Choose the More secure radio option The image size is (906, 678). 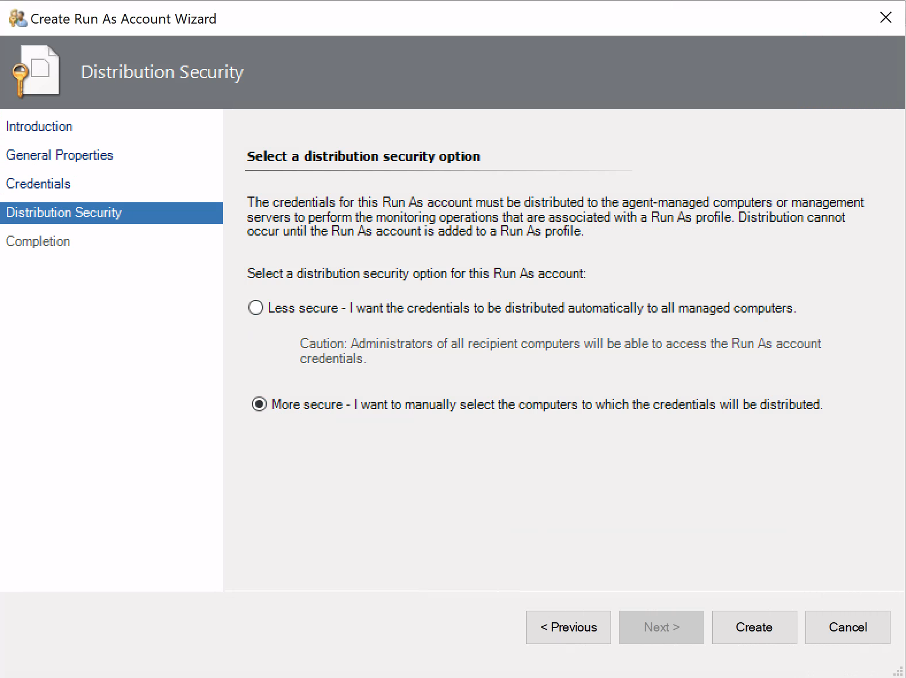[x=259, y=405]
